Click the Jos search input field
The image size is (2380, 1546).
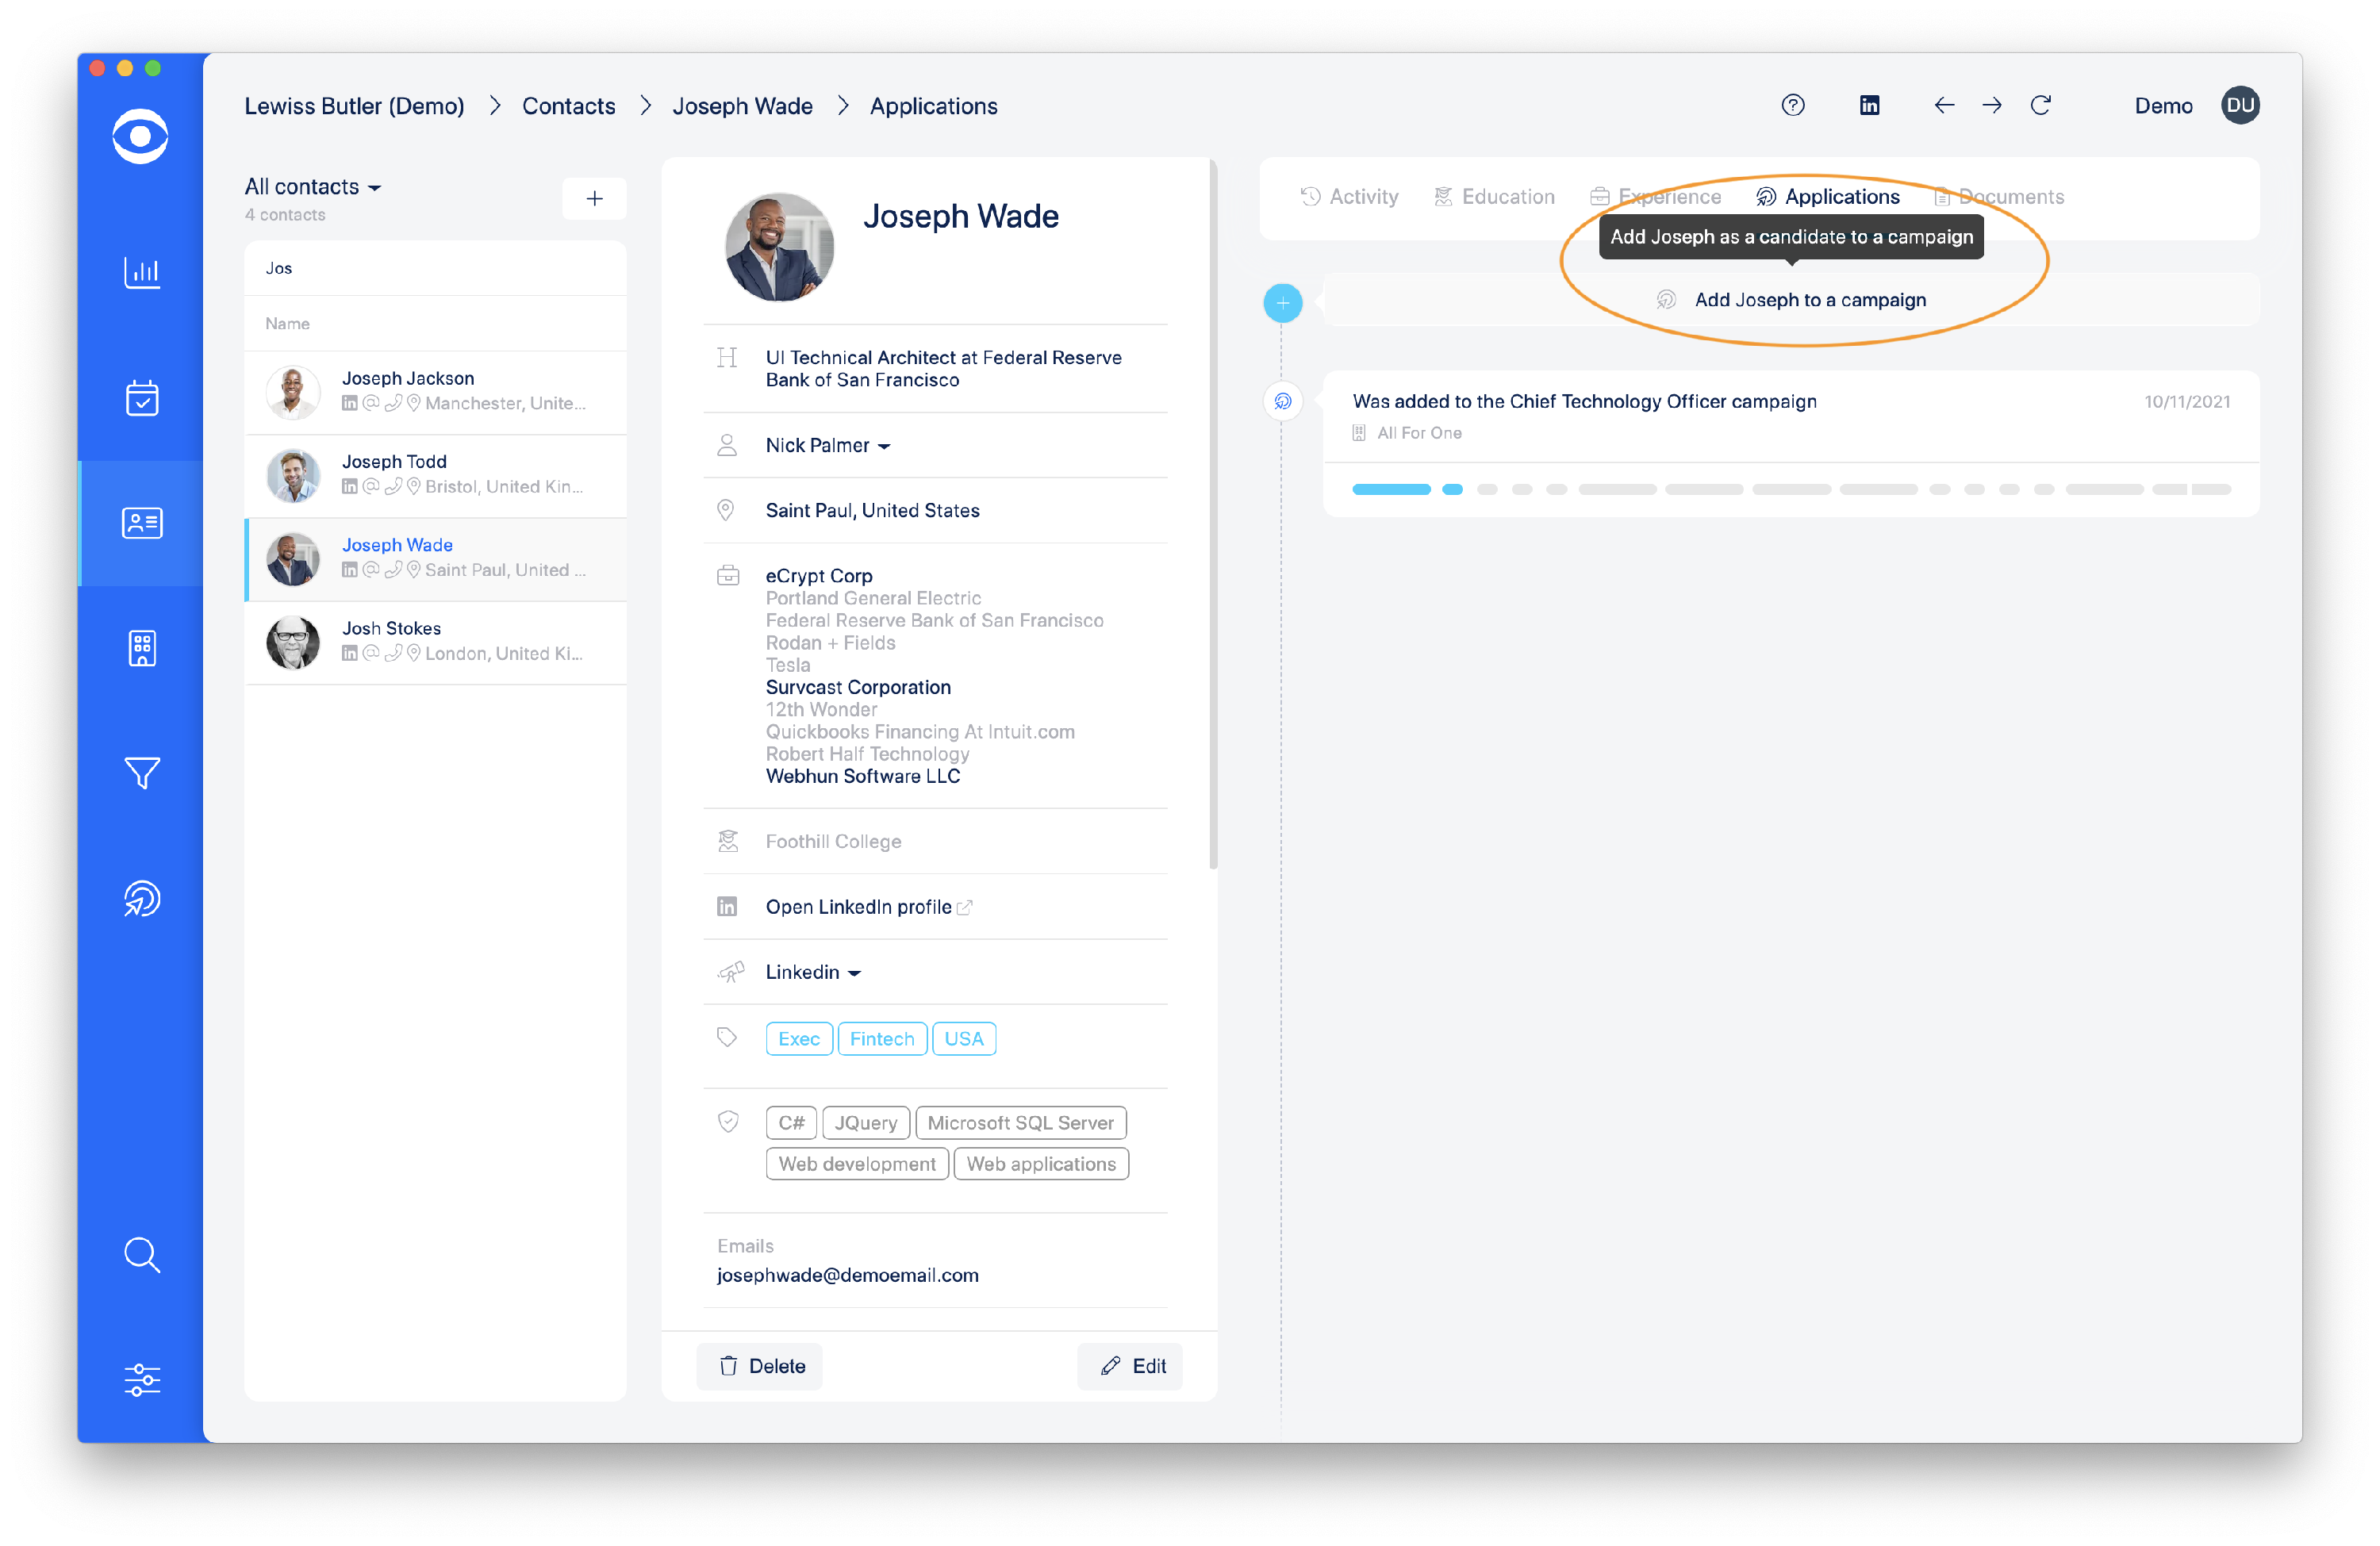tap(435, 268)
